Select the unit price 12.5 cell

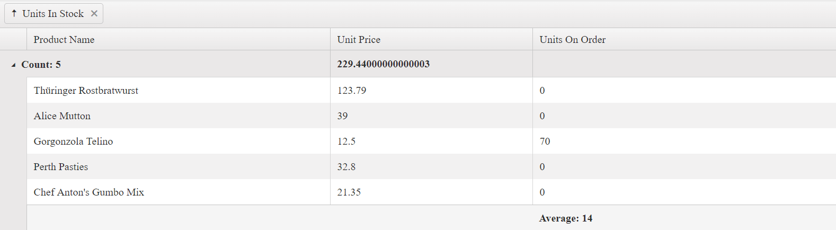[x=346, y=141]
